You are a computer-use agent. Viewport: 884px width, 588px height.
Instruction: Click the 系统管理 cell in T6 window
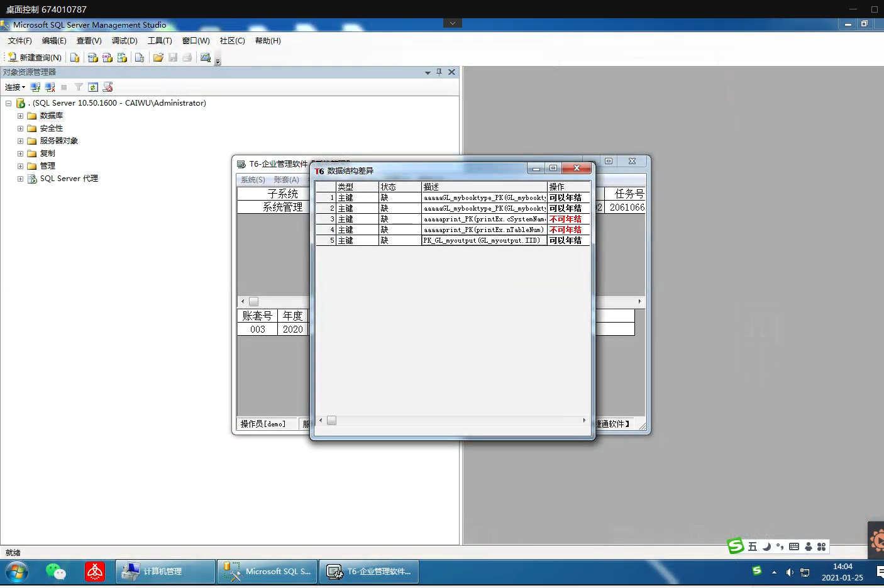pyautogui.click(x=282, y=207)
